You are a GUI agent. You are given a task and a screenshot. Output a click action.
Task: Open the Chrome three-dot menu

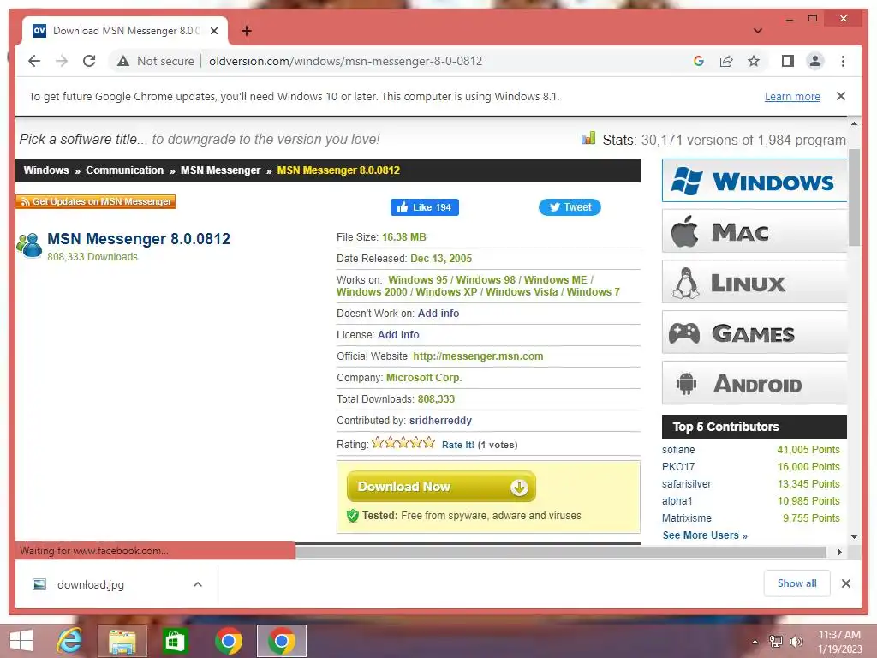pyautogui.click(x=843, y=61)
